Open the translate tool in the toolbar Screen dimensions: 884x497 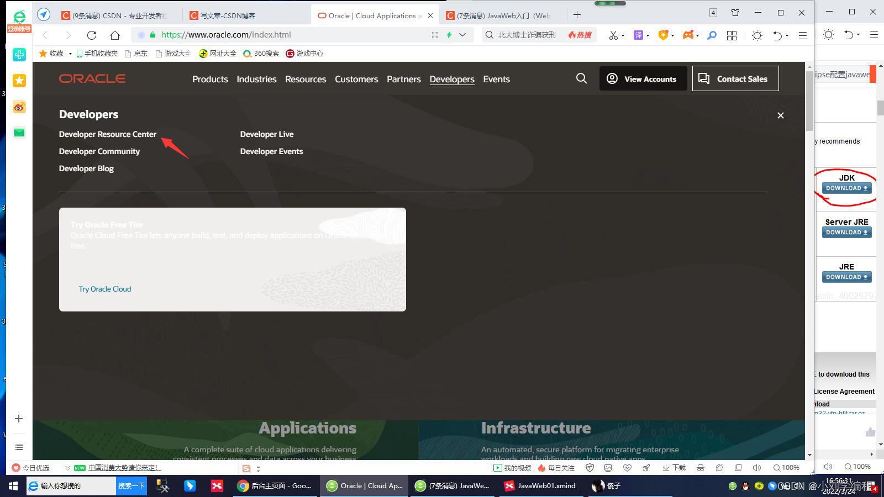[638, 35]
